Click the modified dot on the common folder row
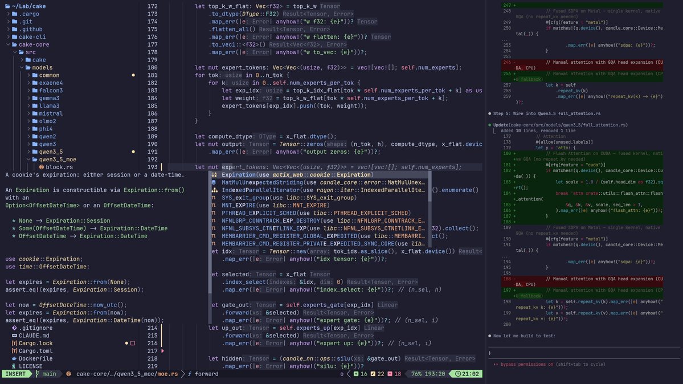Viewport: 683px width, 384px height. coord(133,75)
